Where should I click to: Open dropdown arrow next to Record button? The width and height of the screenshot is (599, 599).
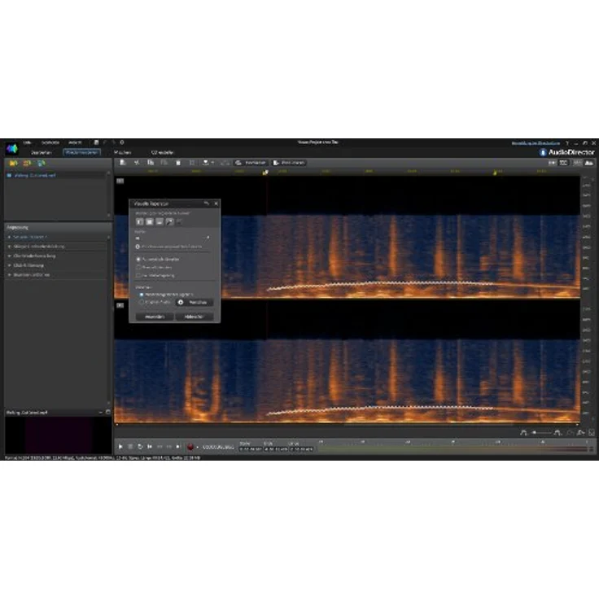point(198,447)
